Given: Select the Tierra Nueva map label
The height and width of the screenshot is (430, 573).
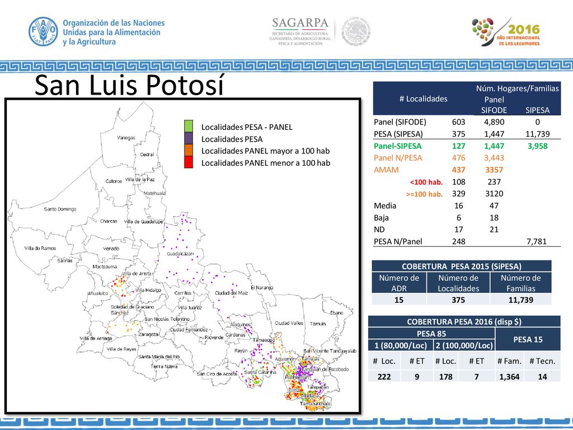Looking at the screenshot, I should [x=164, y=366].
